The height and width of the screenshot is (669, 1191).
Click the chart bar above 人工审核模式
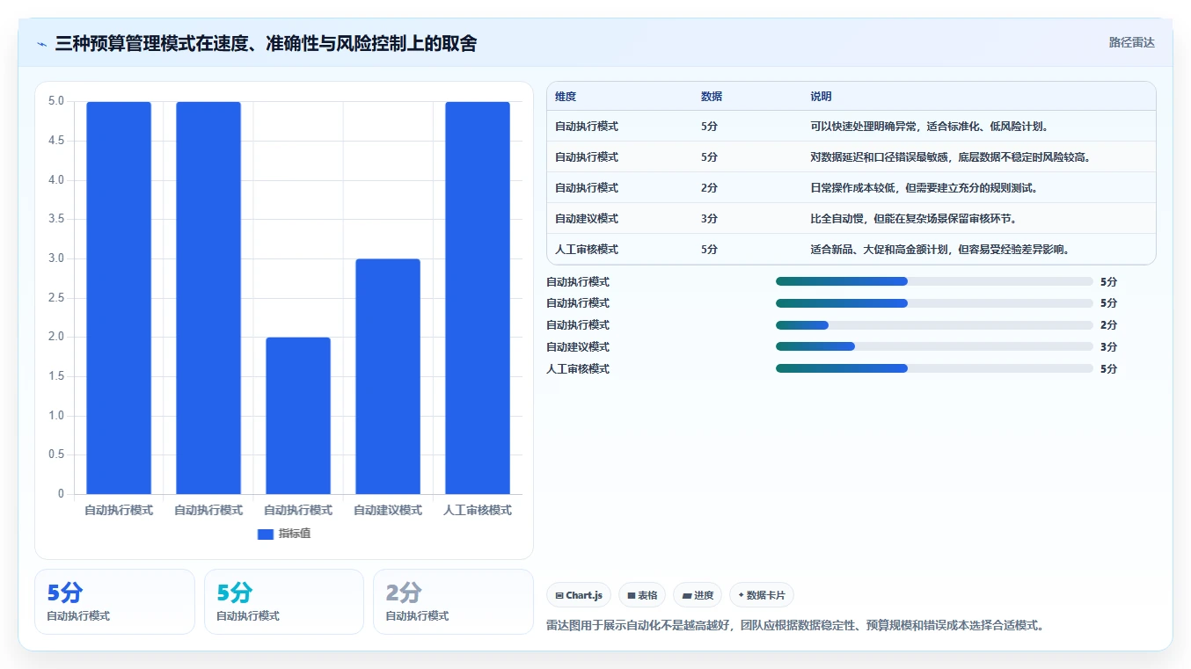pyautogui.click(x=478, y=298)
